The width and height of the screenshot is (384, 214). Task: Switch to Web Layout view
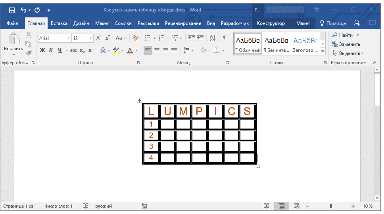(x=297, y=206)
